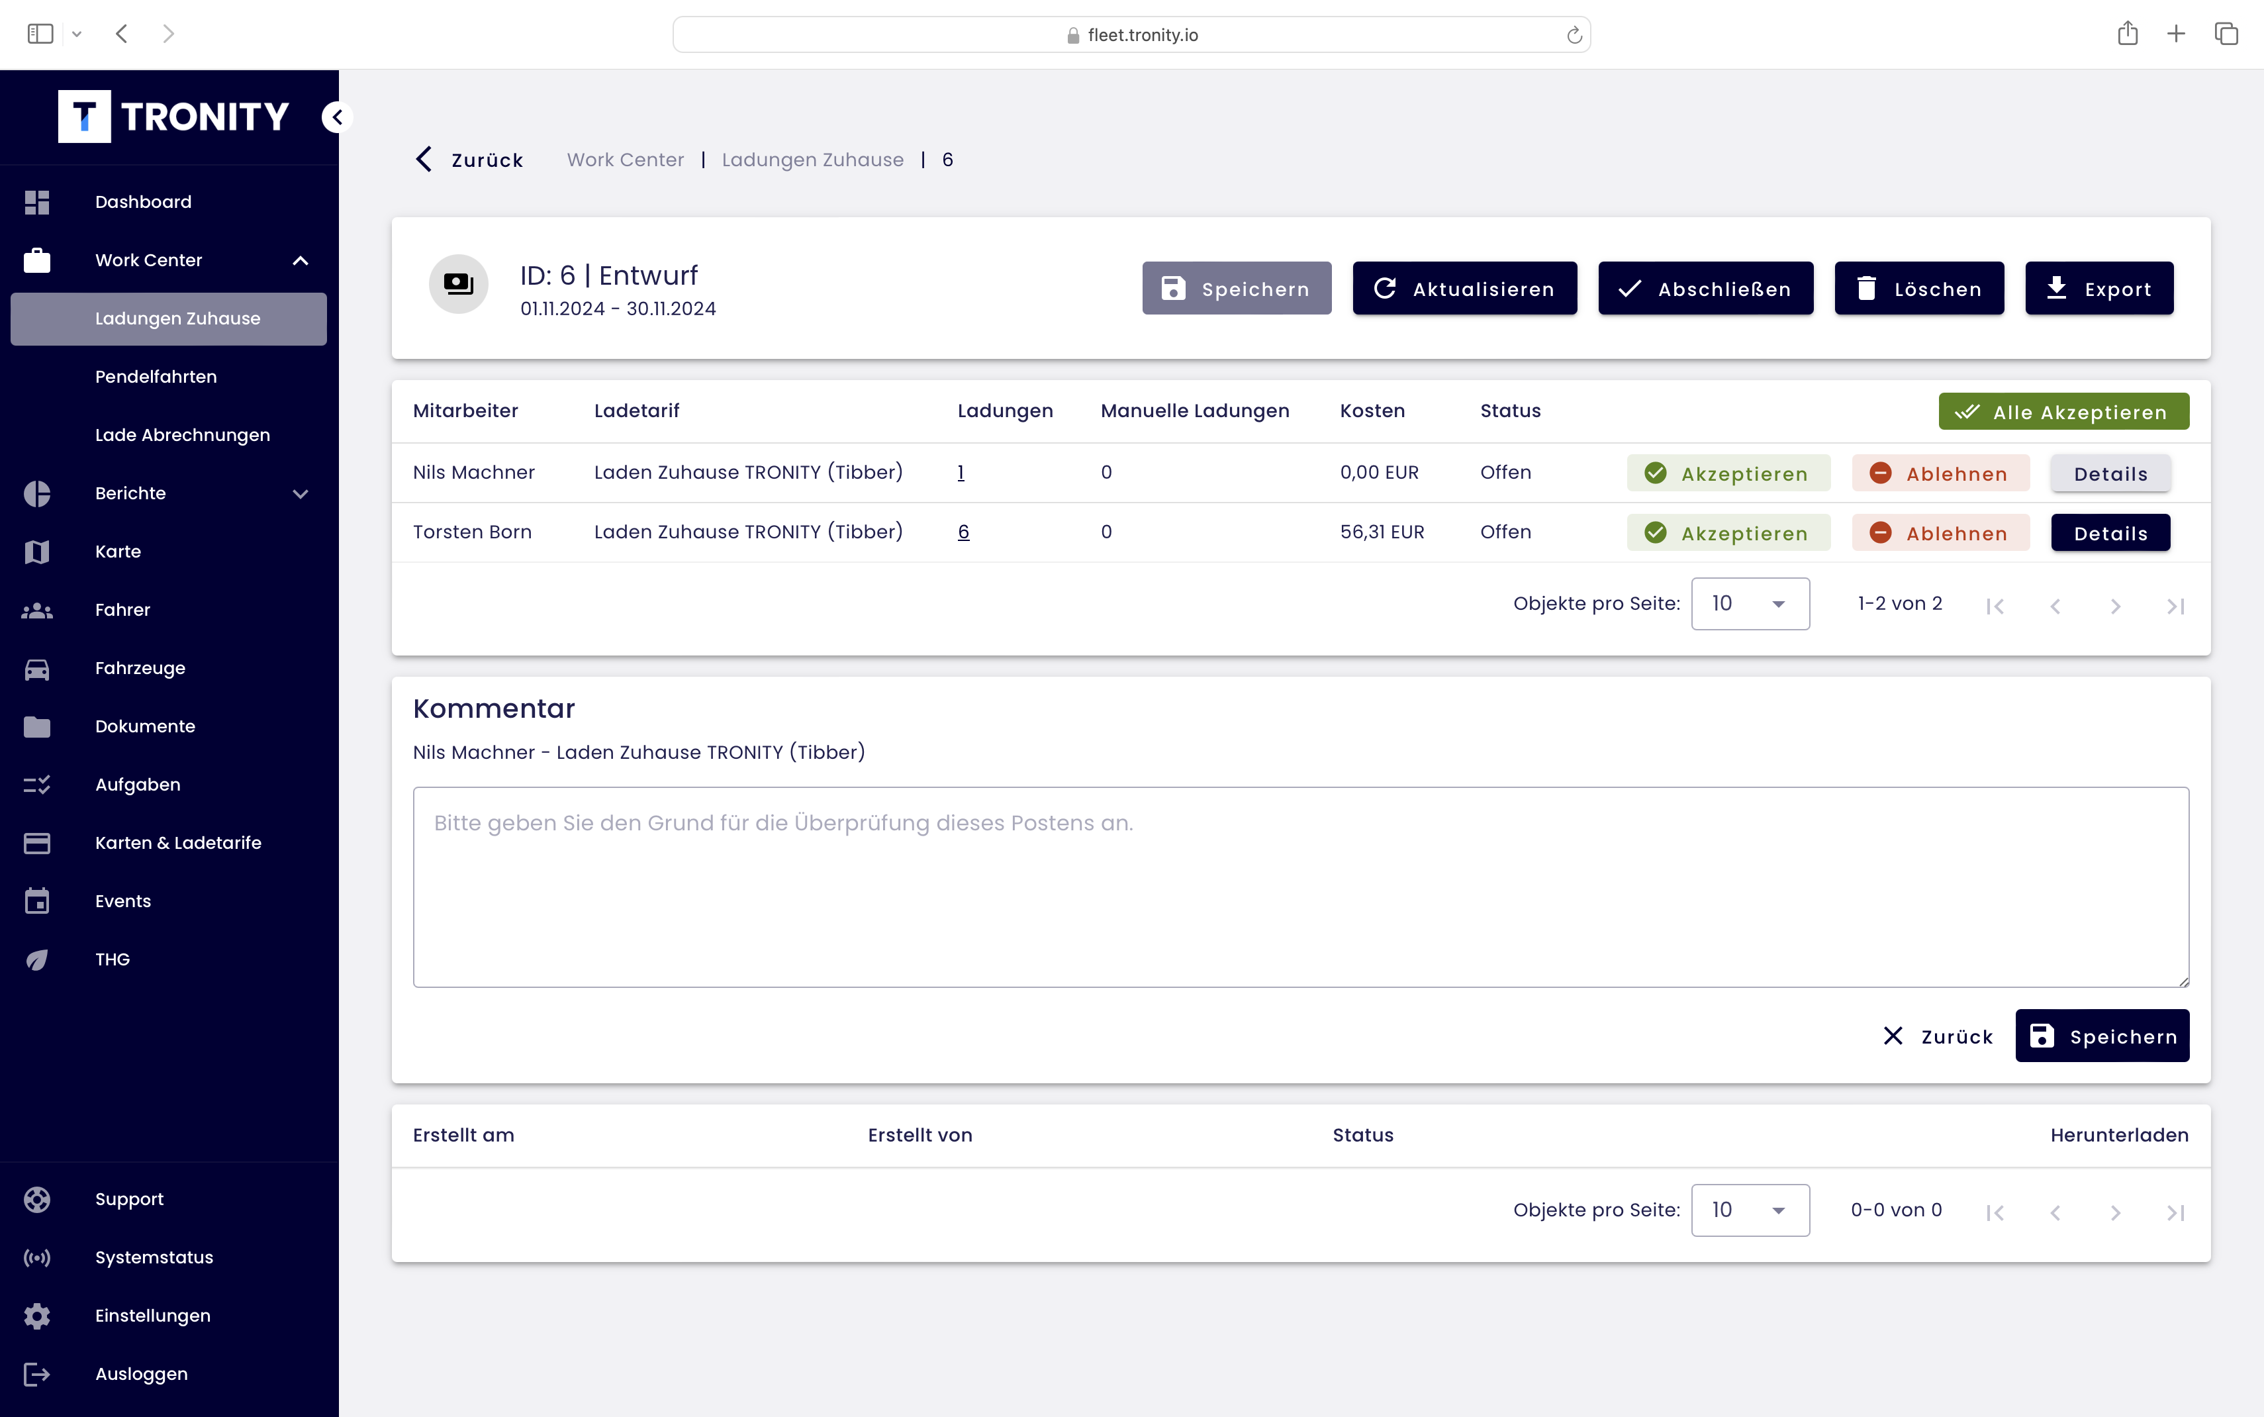The image size is (2264, 1417).
Task: Accept Nils Machner's charging entry
Action: 1727,473
